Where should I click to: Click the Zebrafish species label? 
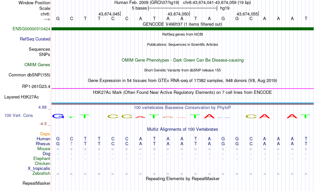tap(41, 173)
